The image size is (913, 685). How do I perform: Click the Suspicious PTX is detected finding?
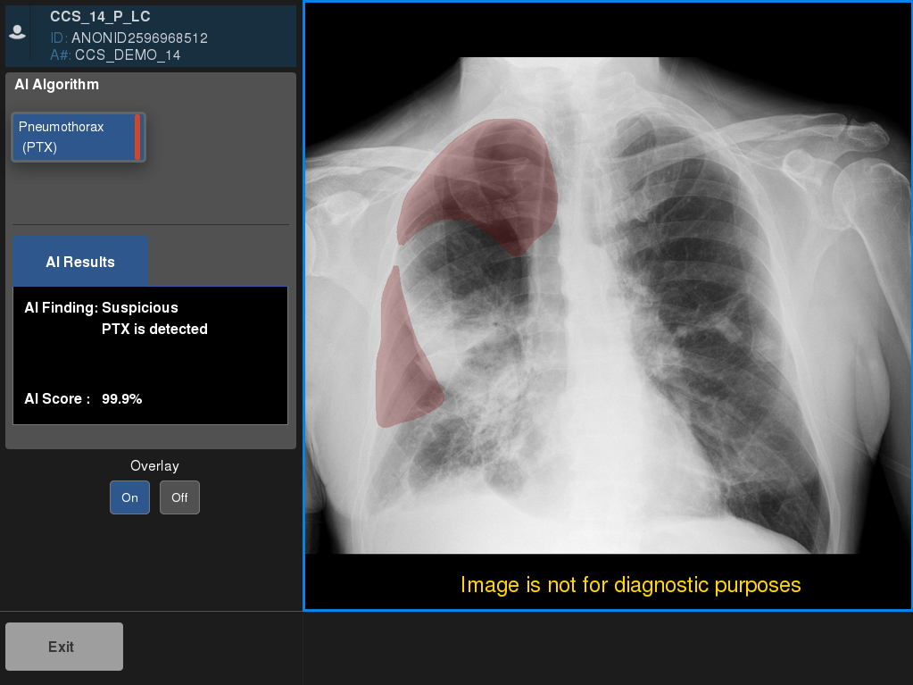click(154, 318)
